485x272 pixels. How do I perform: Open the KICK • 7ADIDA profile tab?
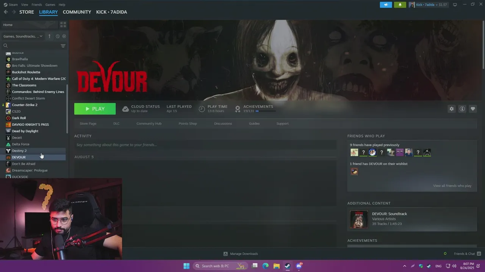(x=111, y=12)
